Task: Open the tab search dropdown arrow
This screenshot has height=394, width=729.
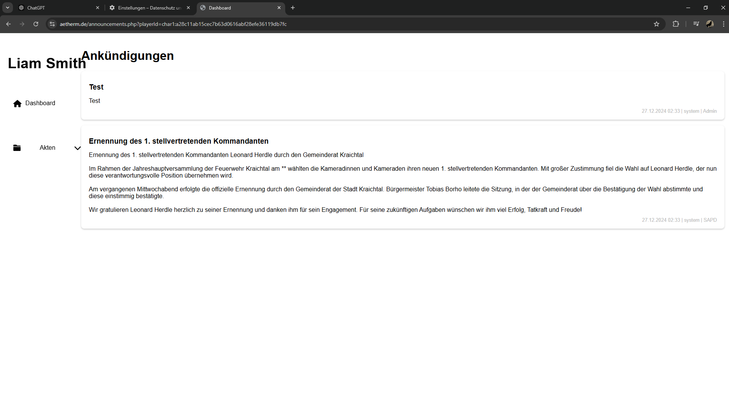Action: pos(8,8)
